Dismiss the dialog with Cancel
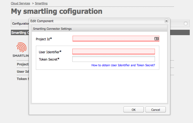Viewport: 193px width, 123px height. 155,109
